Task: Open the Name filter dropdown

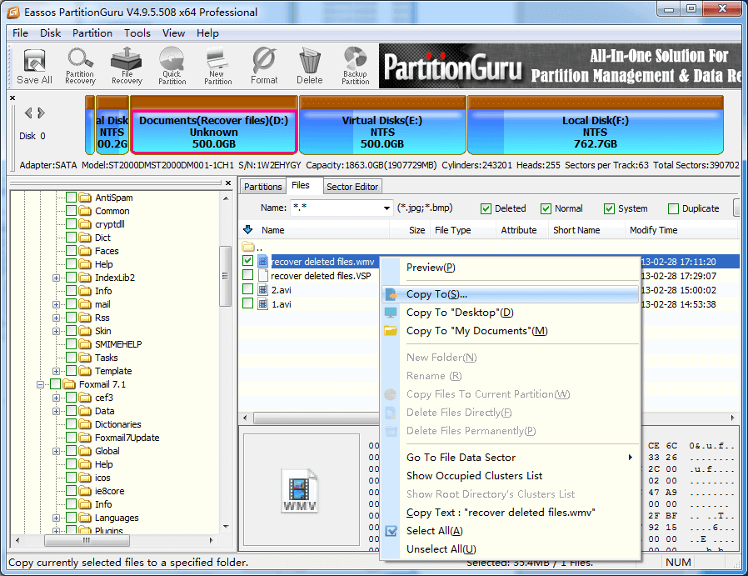Action: [x=386, y=208]
